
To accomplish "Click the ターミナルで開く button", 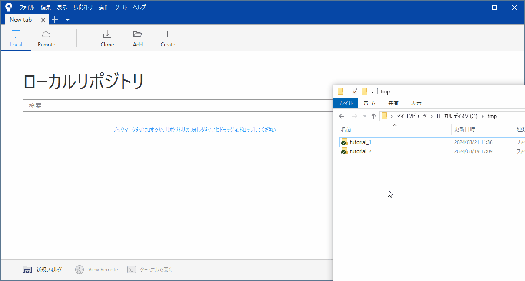I will click(x=150, y=269).
